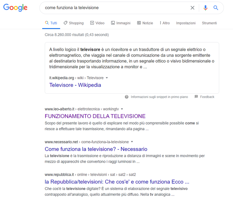Switch to the Video tab
The image size is (233, 198).
point(97,23)
